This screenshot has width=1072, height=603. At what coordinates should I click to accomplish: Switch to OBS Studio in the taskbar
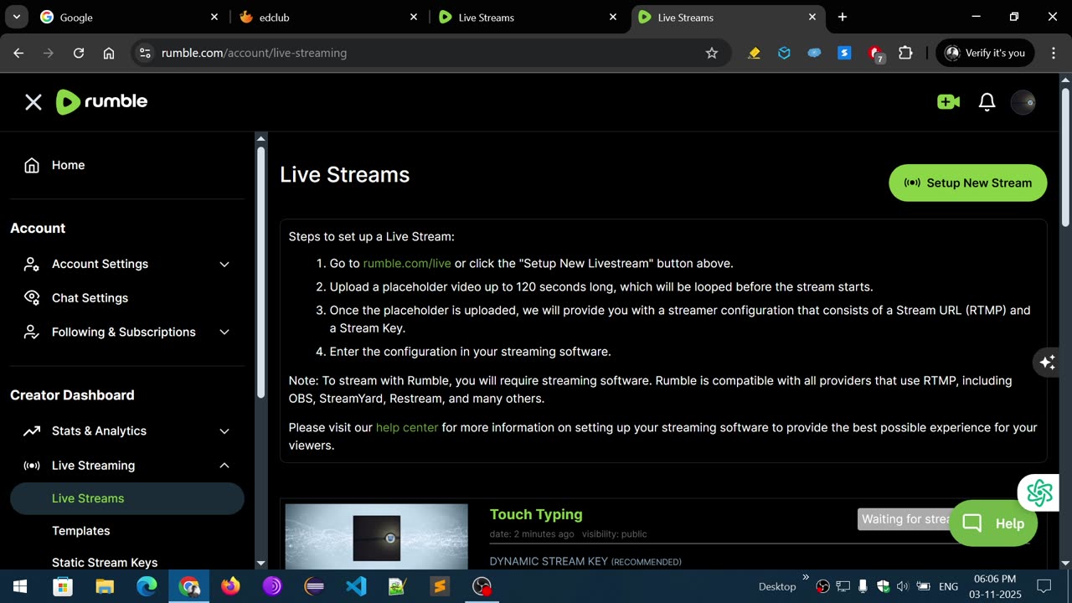[x=482, y=586]
